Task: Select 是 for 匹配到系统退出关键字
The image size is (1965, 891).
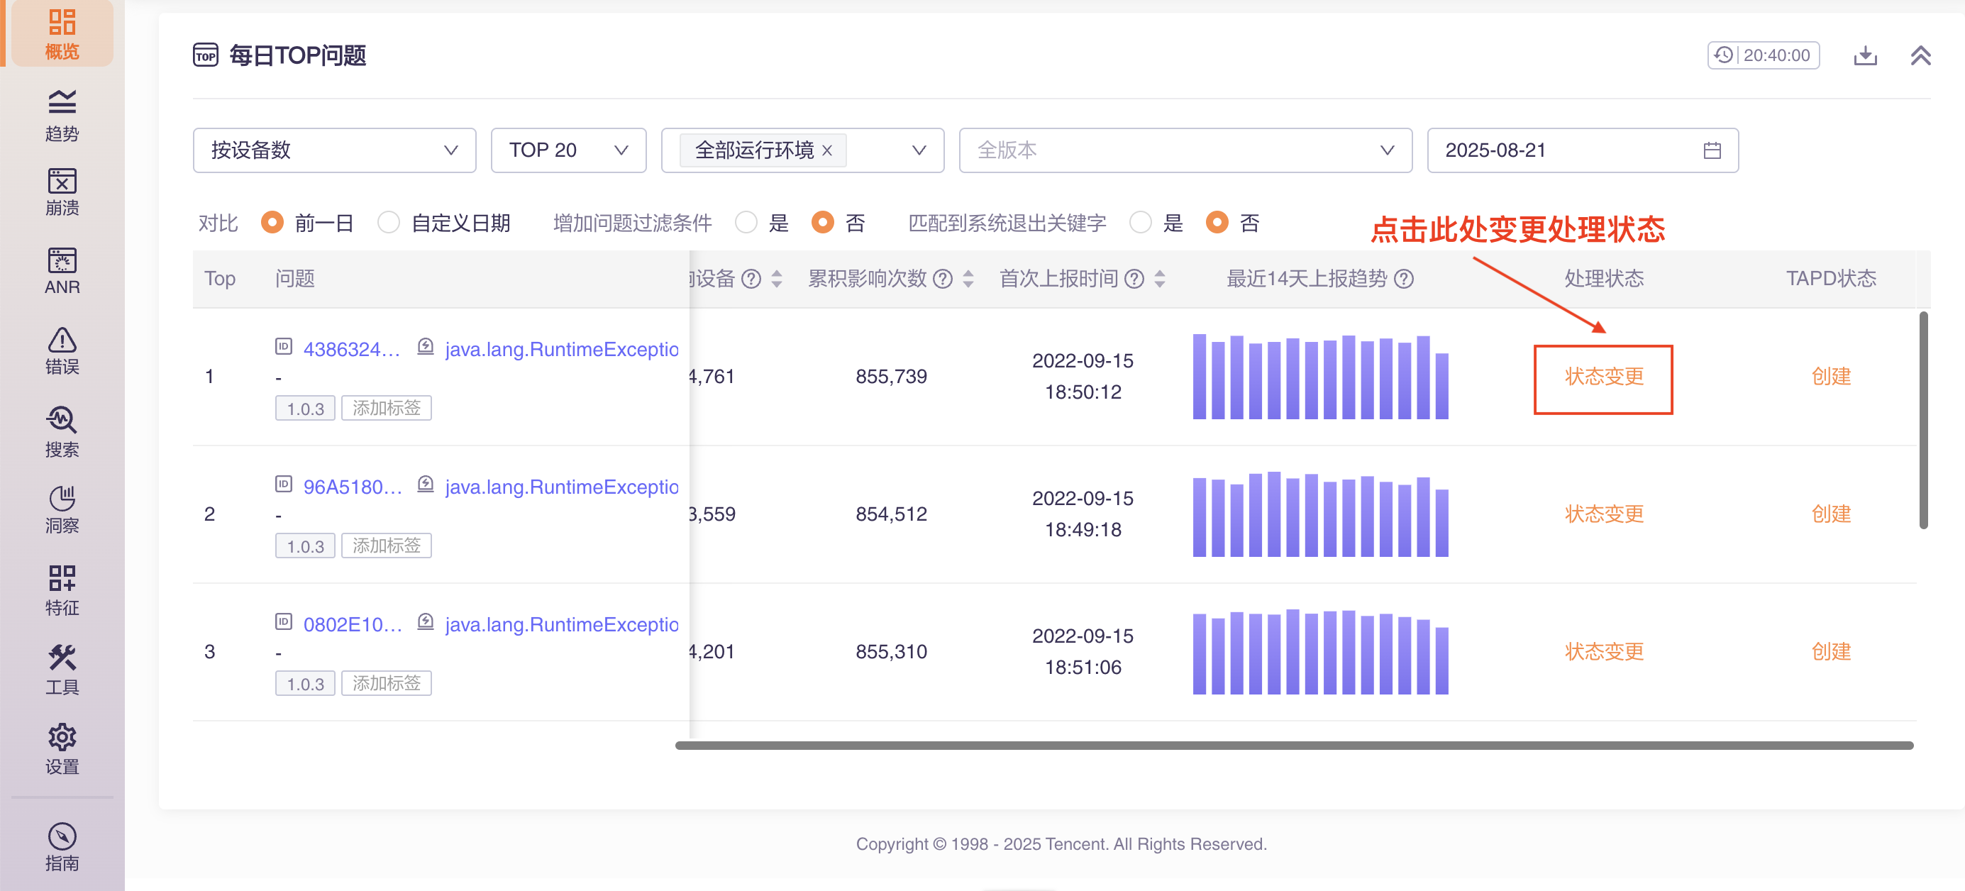Action: pos(1141,223)
